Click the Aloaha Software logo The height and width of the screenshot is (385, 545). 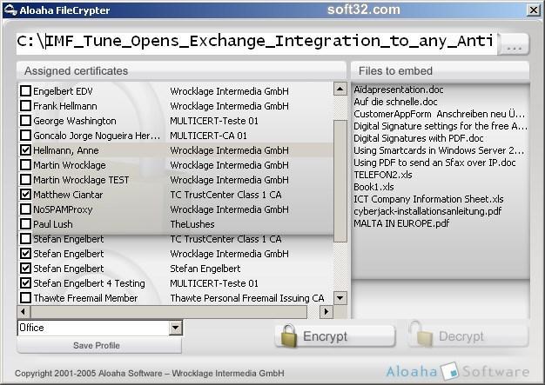[457, 371]
